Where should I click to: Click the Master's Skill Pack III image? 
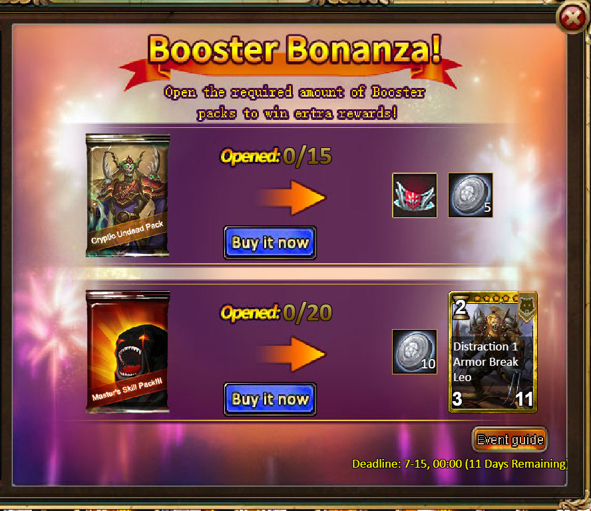point(128,352)
